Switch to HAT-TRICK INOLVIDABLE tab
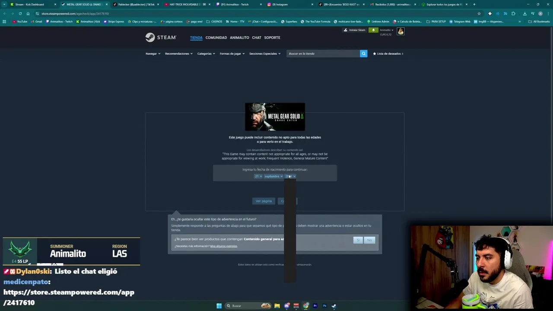Viewport: 553px width, 311px height. coord(187,4)
